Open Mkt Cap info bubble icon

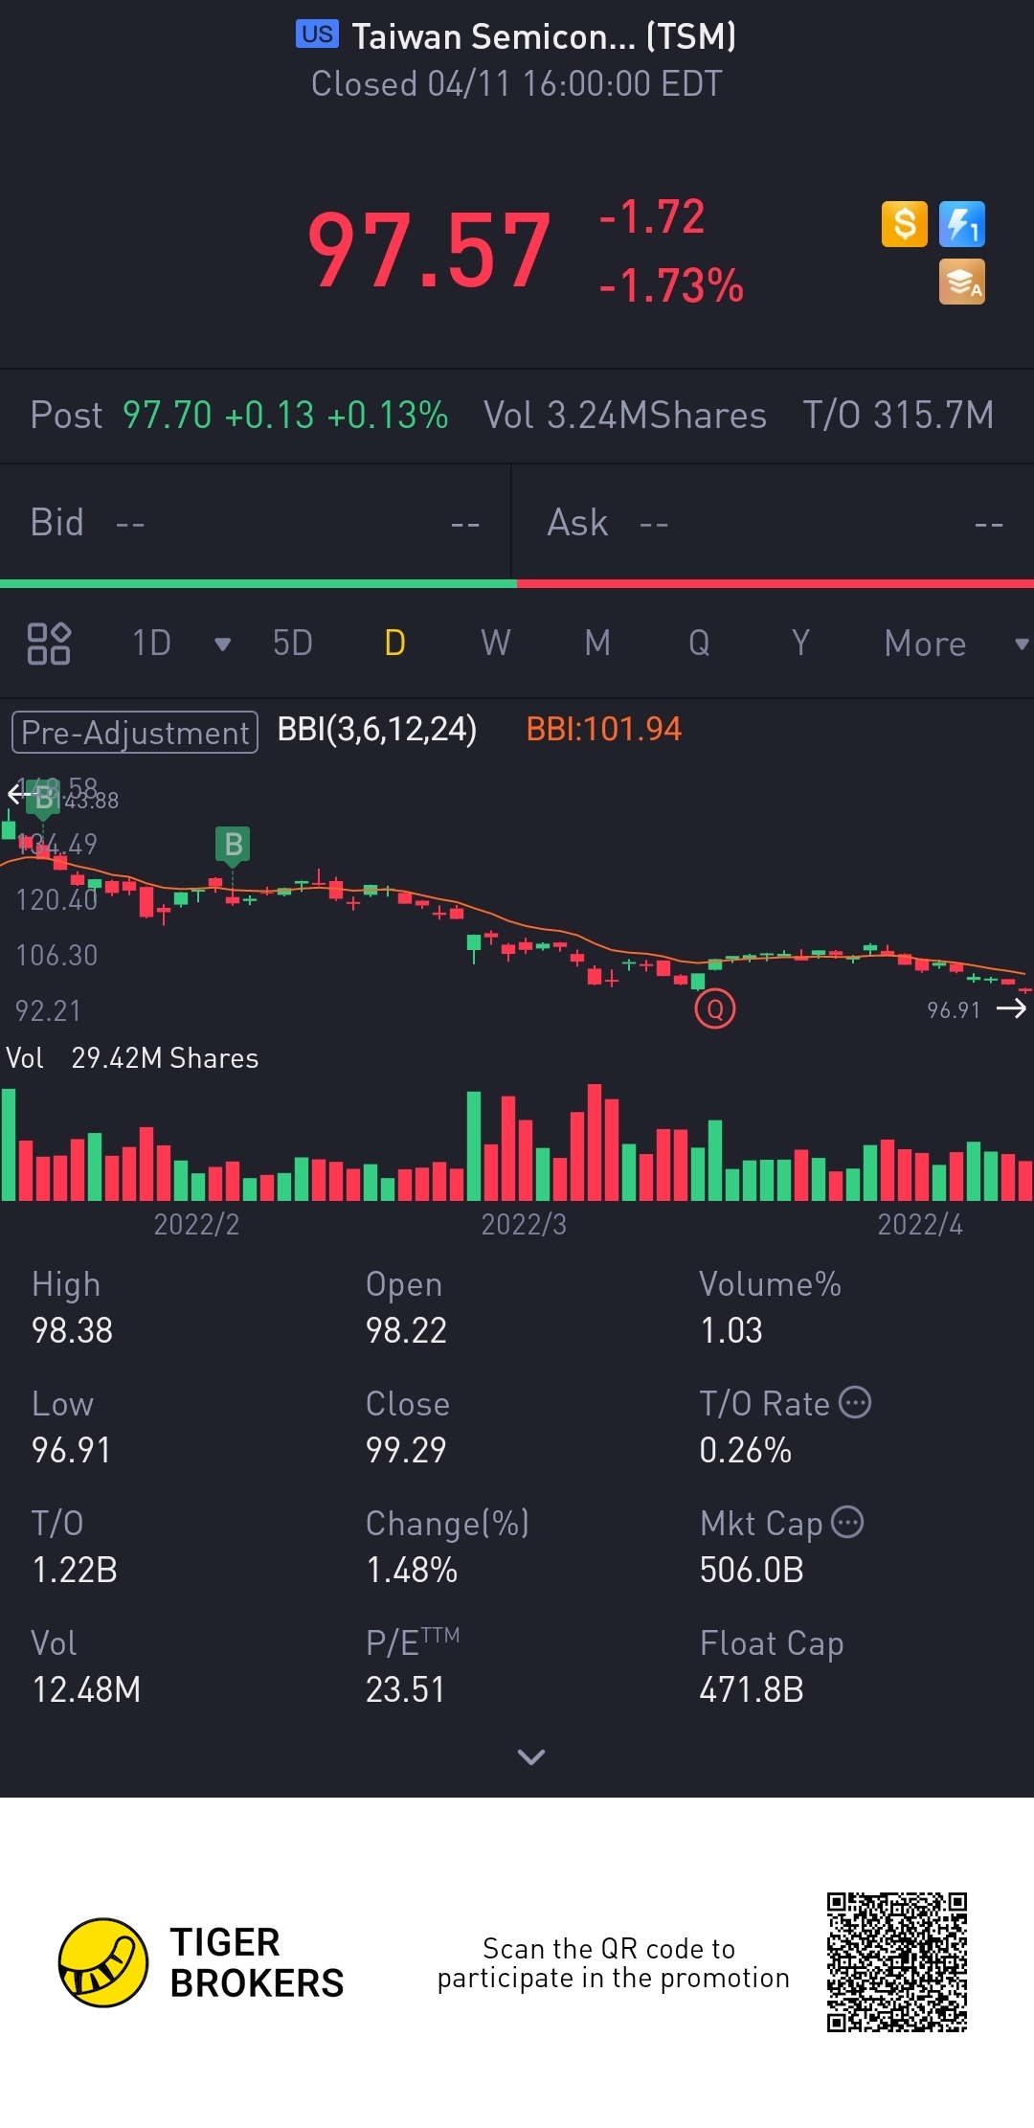point(847,1522)
